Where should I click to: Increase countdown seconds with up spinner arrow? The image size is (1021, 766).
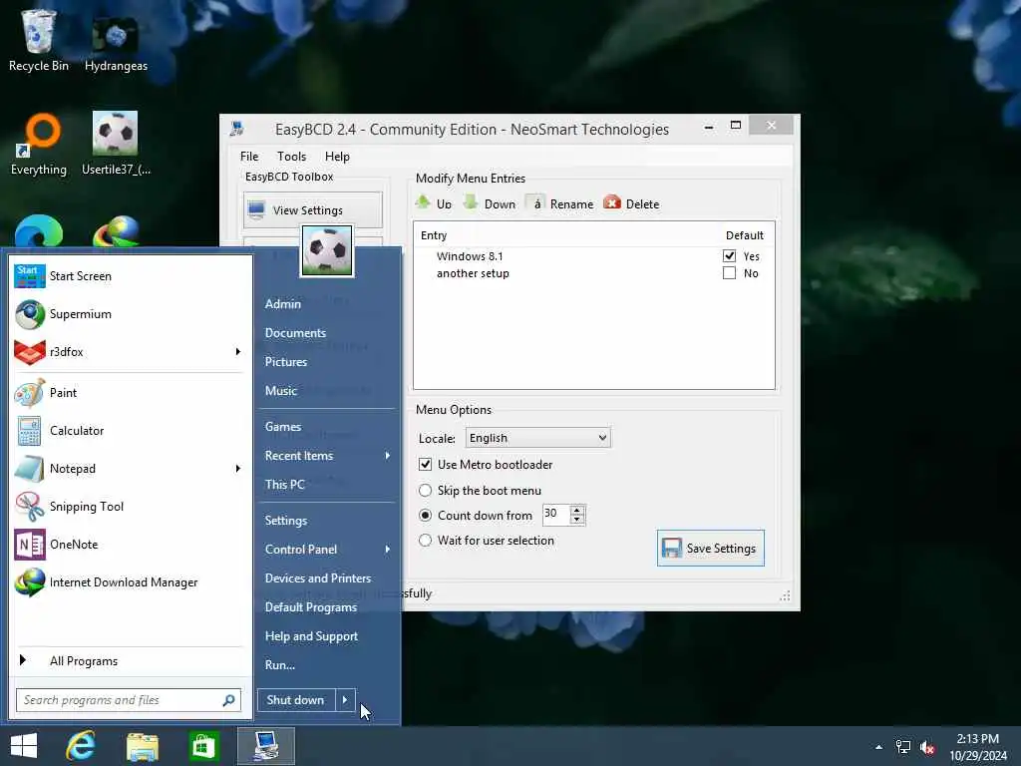577,510
